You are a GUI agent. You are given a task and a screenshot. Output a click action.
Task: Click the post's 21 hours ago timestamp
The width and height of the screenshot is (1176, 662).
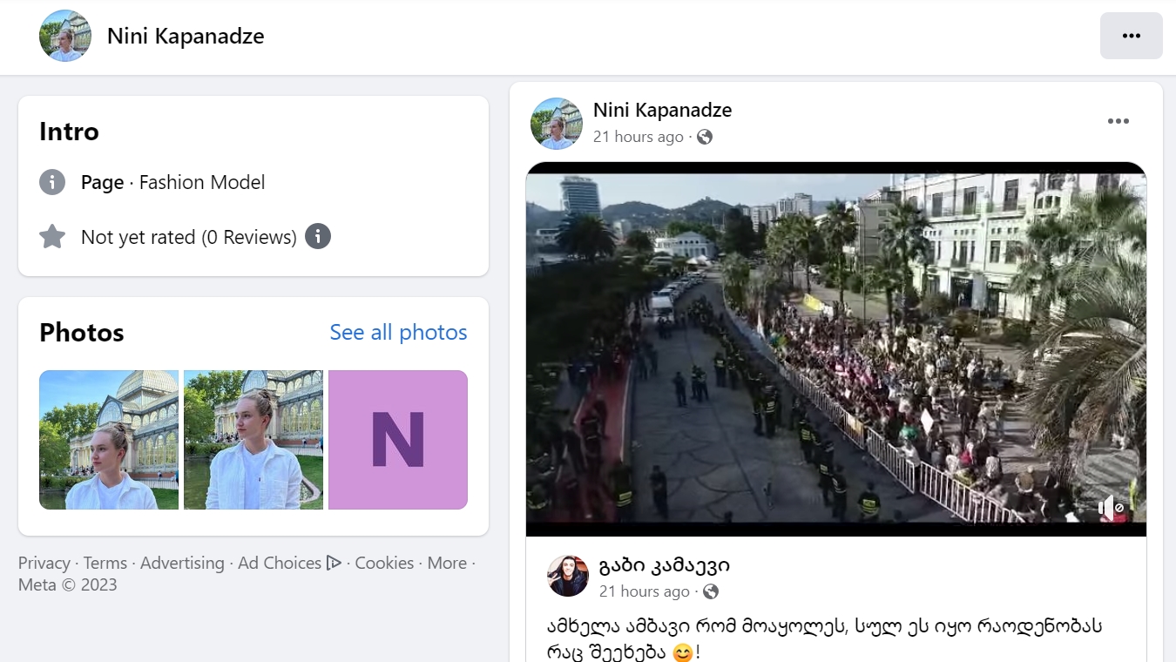click(639, 137)
